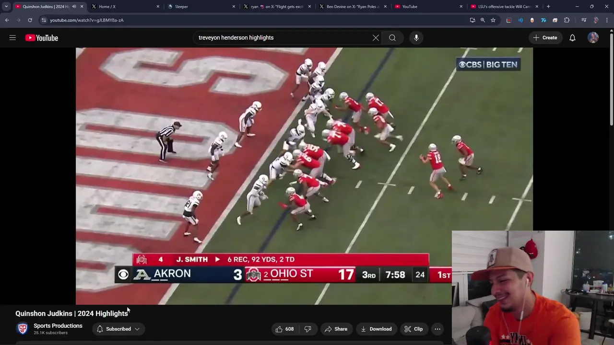Viewport: 614px width, 345px height.
Task: Open Chrome profile avatar
Action: pos(596,20)
